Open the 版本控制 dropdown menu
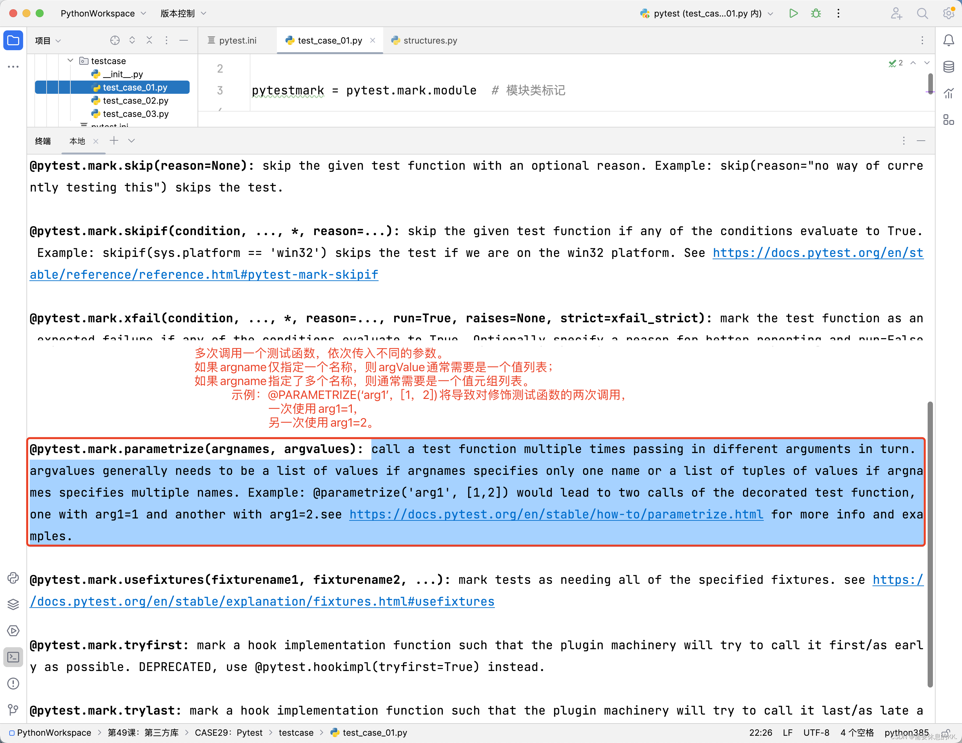This screenshot has height=743, width=962. (x=183, y=13)
